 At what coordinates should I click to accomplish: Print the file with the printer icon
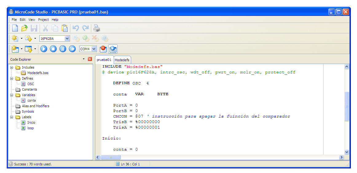click(x=97, y=28)
